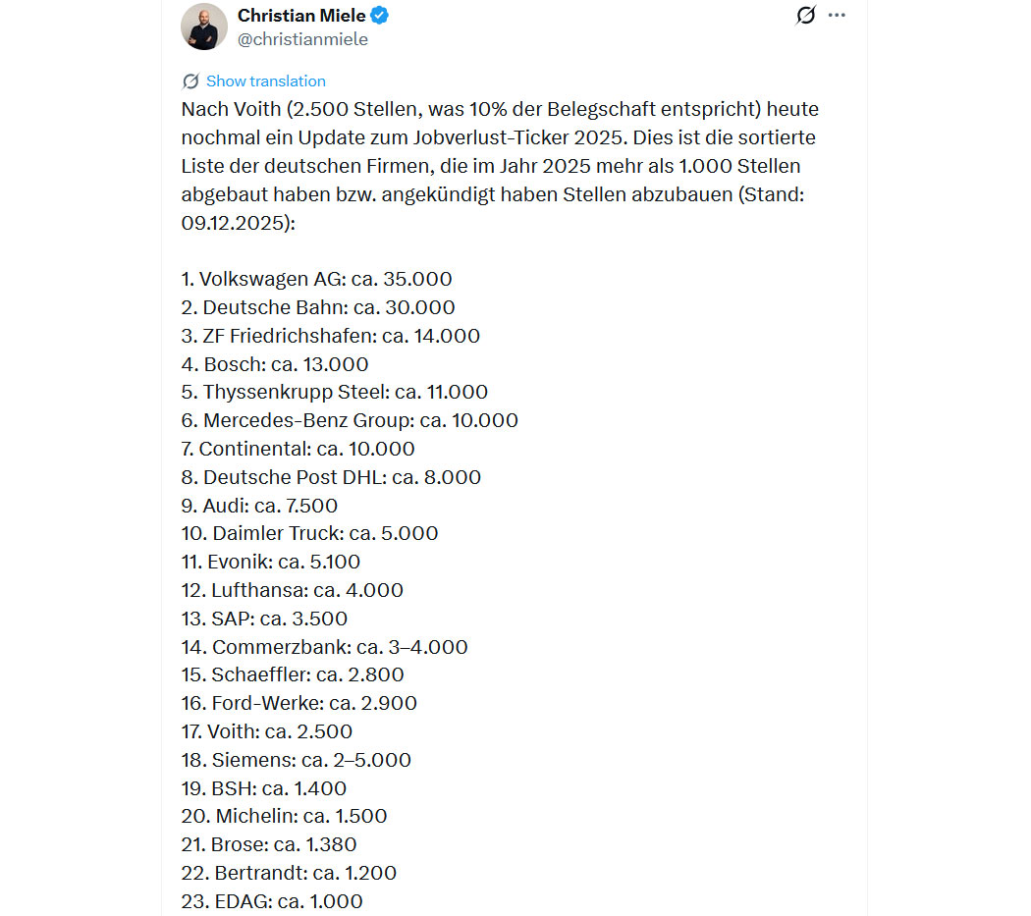Open the @christianmiele handle link
This screenshot has width=1031, height=916.
pos(302,39)
